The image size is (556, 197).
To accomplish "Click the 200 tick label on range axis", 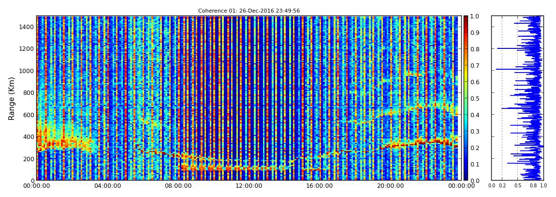I will [29, 159].
